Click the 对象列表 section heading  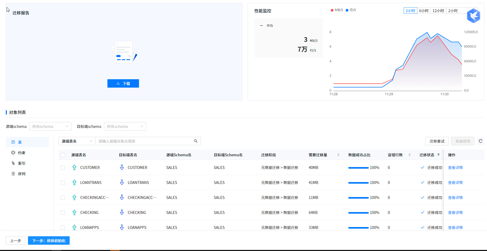click(x=17, y=112)
